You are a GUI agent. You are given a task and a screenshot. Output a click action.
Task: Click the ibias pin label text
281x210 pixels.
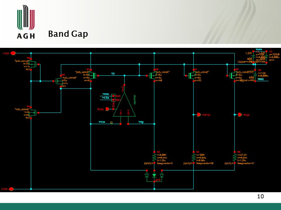[100, 109]
